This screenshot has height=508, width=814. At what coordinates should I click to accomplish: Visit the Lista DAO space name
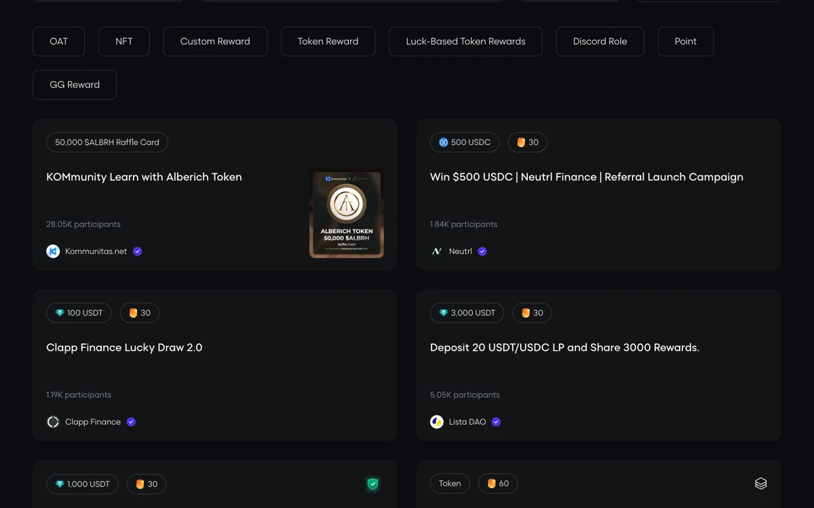tap(467, 422)
